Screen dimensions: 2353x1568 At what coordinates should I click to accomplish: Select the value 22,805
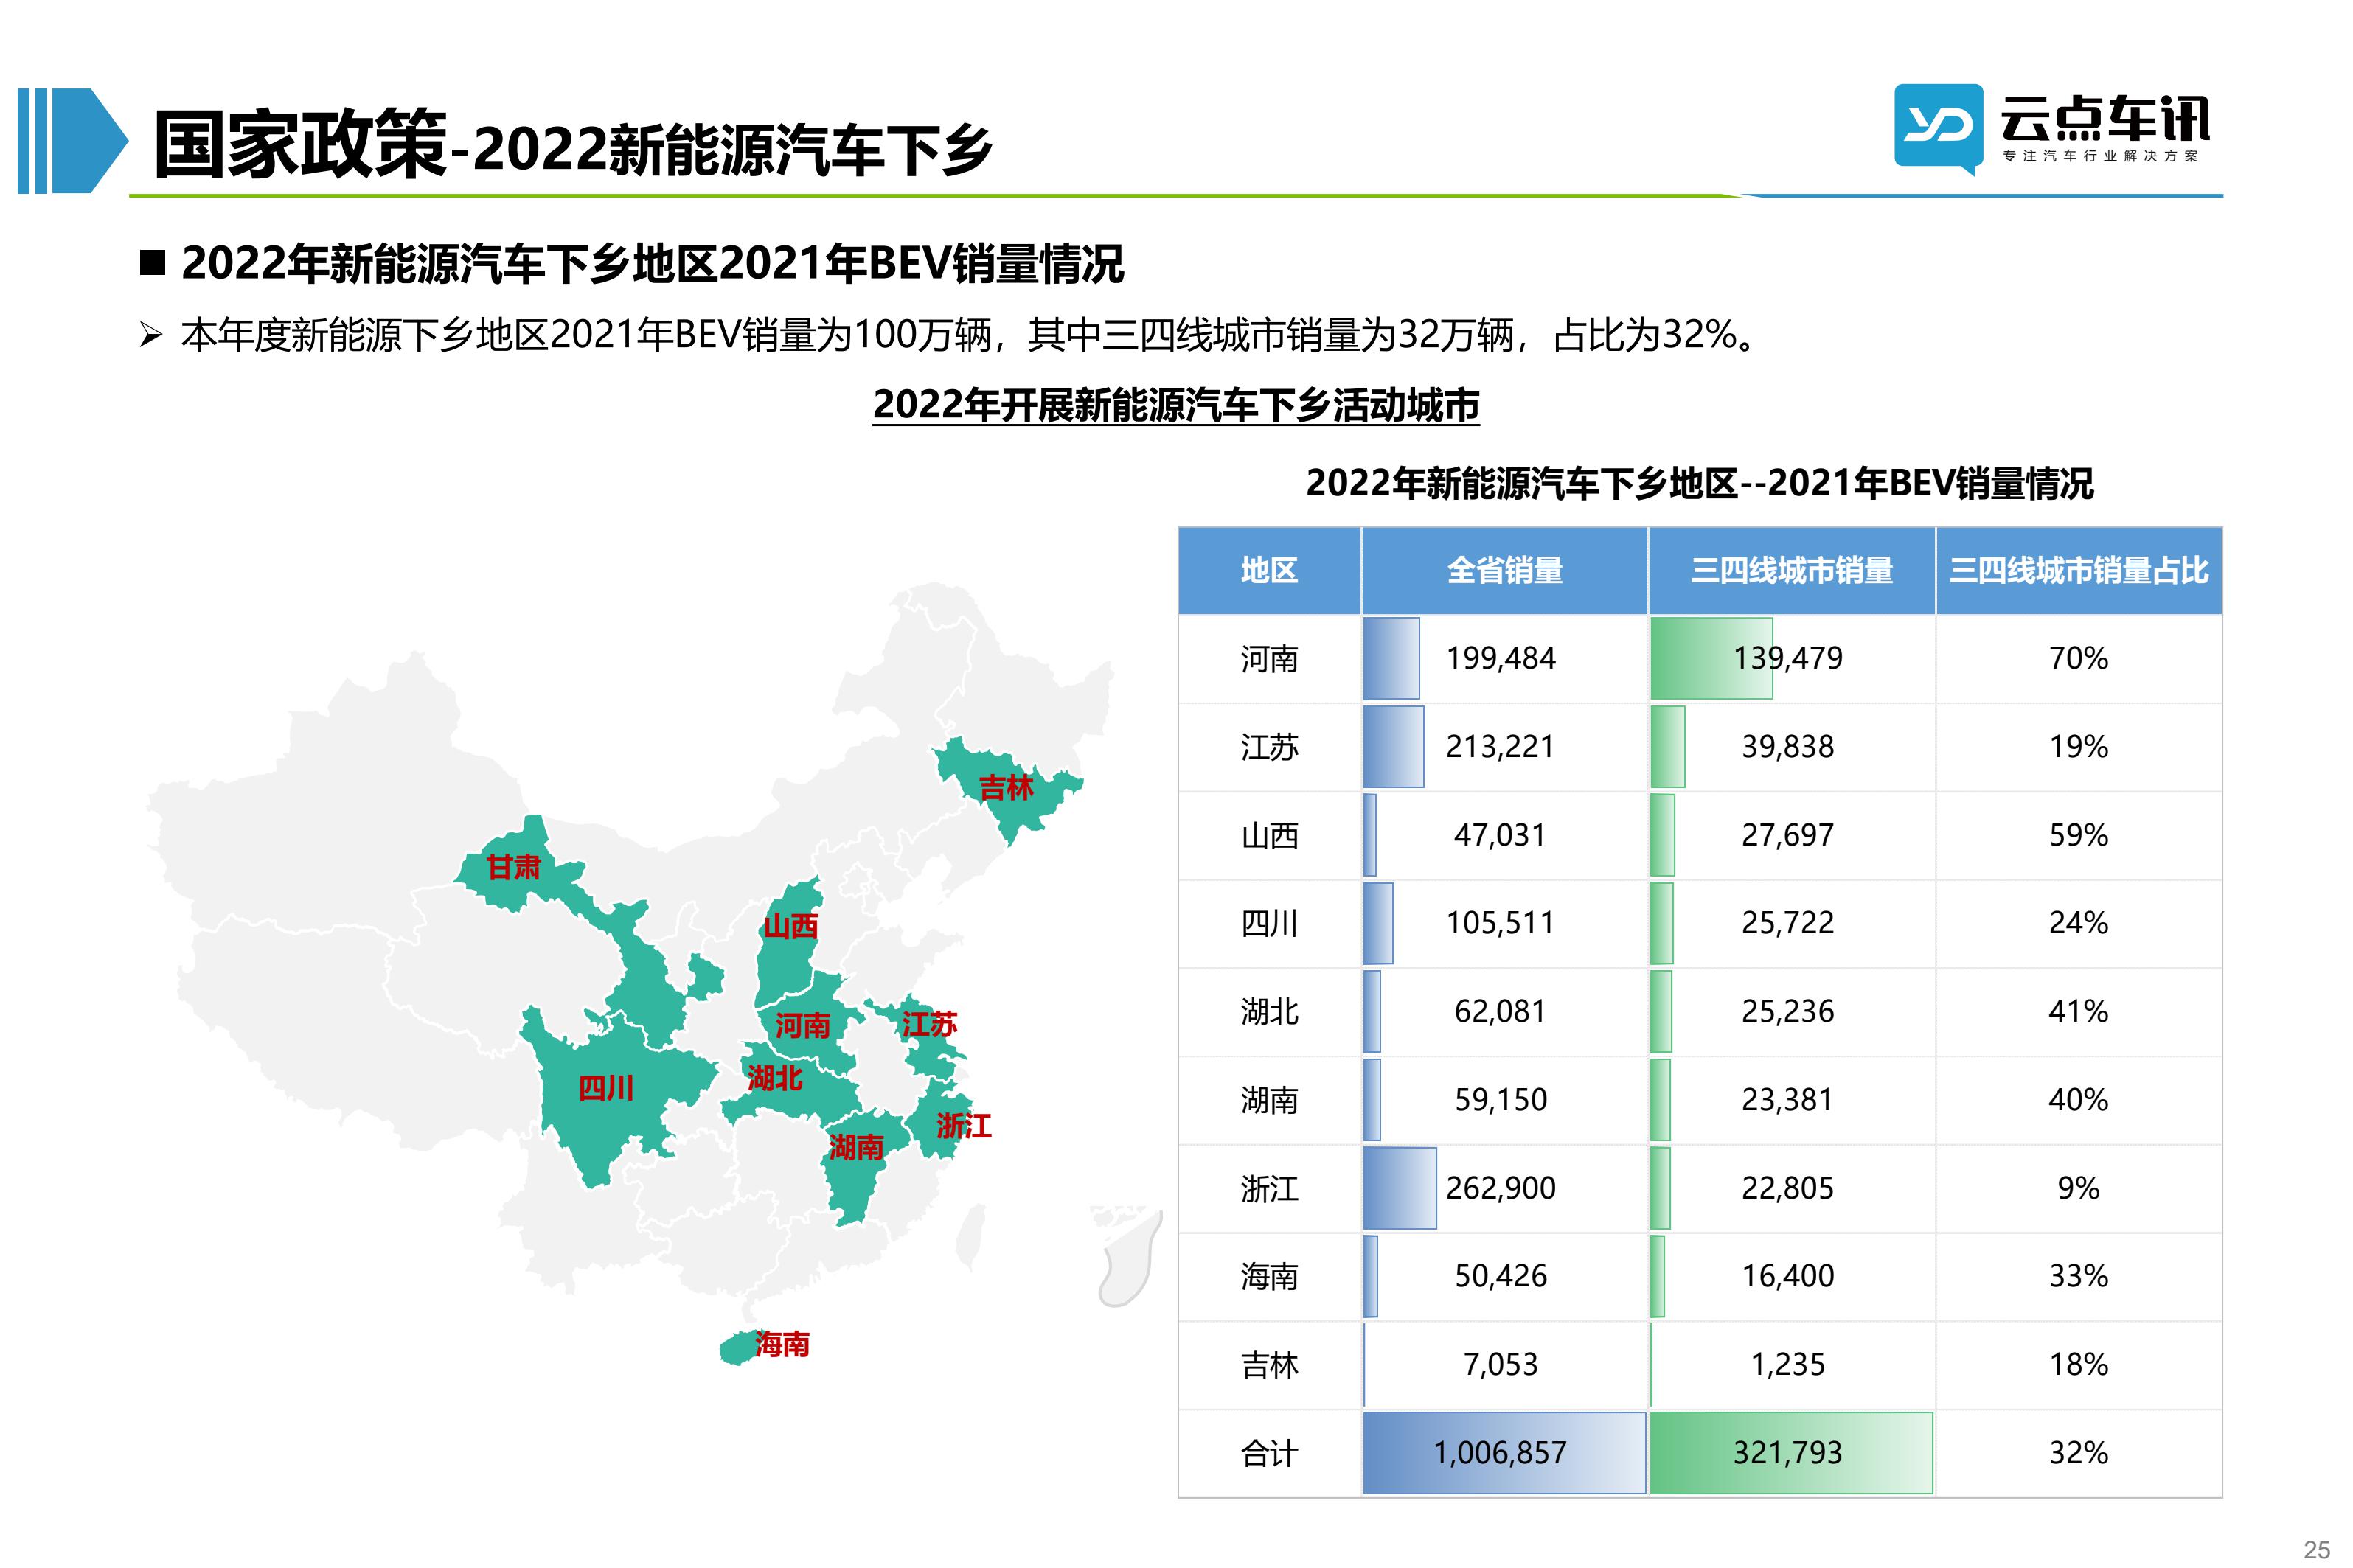(x=1788, y=1188)
